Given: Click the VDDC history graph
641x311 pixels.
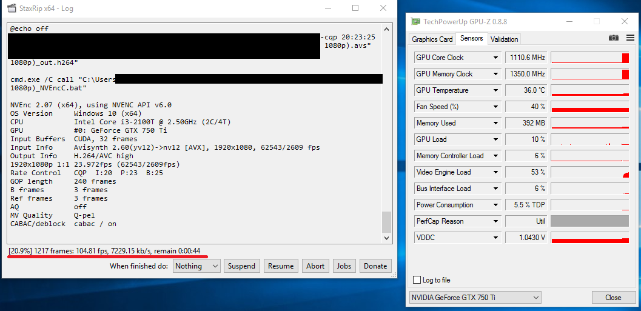Looking at the screenshot, I should (x=590, y=238).
